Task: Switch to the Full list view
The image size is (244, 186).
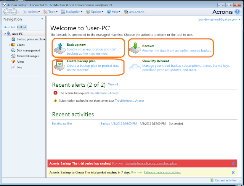Action: 22,27
